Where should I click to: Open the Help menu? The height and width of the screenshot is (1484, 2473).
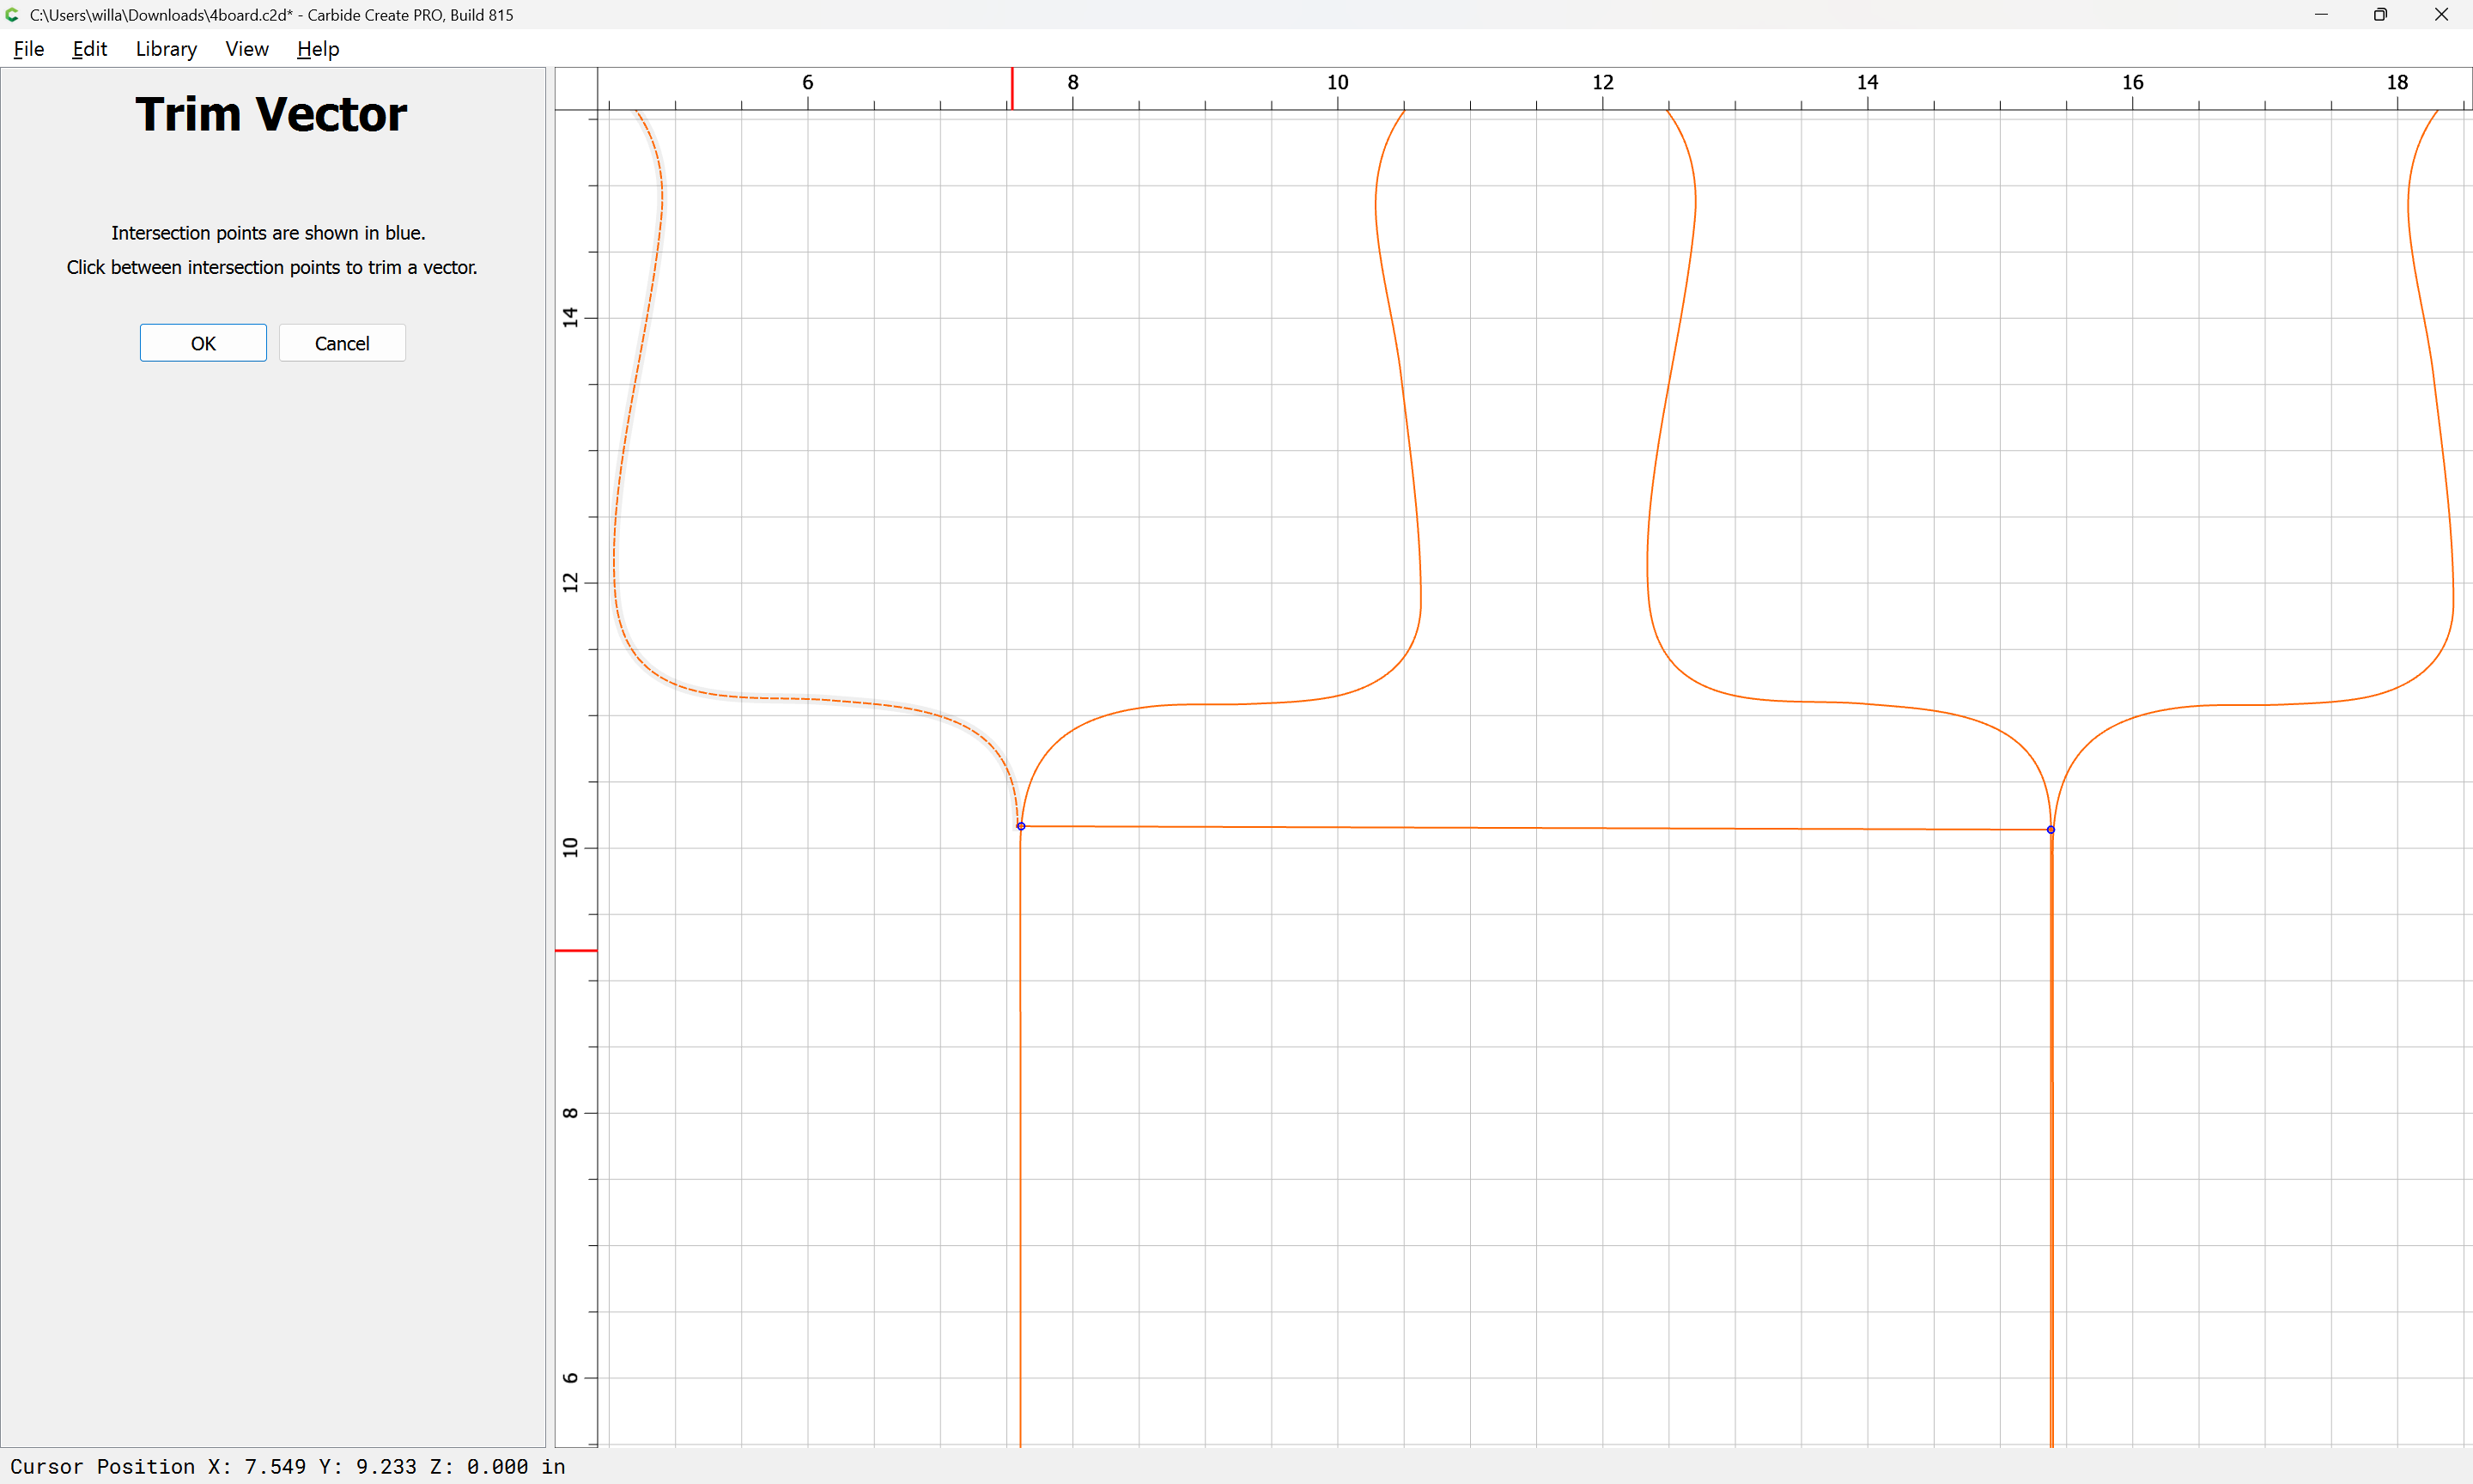click(318, 49)
